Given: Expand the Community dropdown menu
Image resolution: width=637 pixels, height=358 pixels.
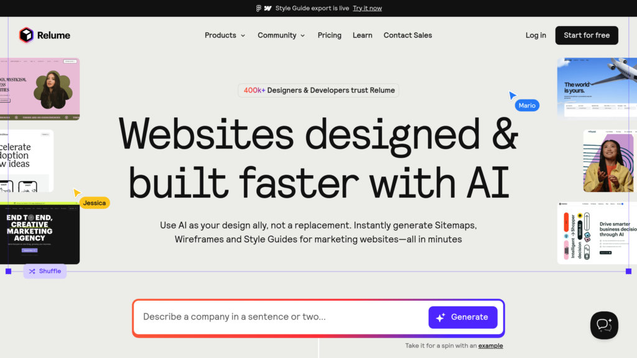Looking at the screenshot, I should 281,35.
